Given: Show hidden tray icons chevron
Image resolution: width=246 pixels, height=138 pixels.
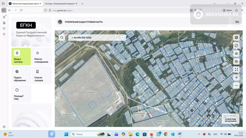Looking at the screenshot, I should (x=199, y=134).
